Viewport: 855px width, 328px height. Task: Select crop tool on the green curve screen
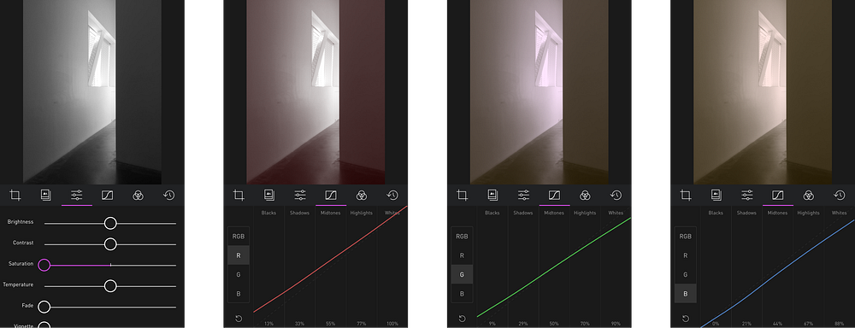[x=462, y=195]
